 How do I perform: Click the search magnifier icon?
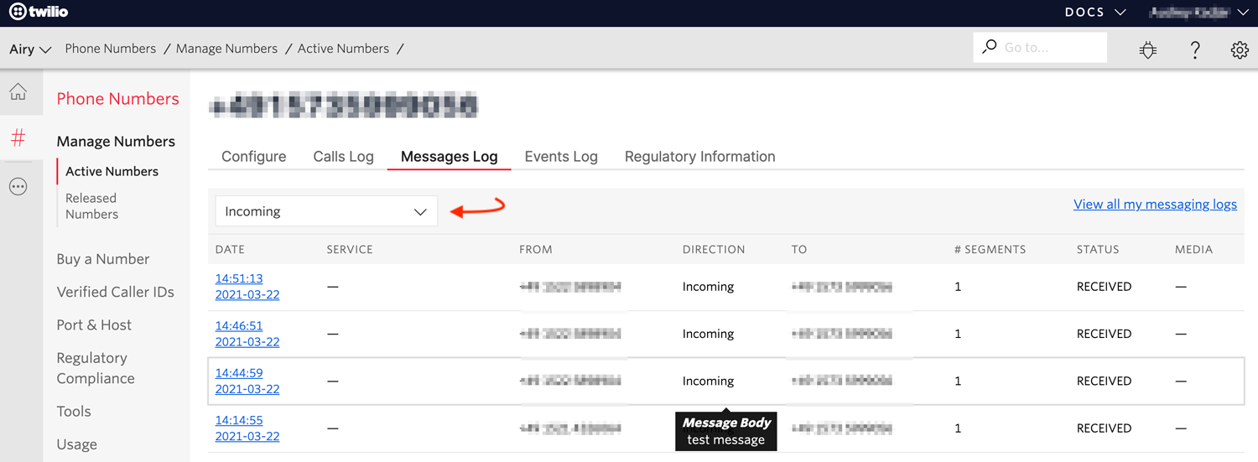click(990, 47)
